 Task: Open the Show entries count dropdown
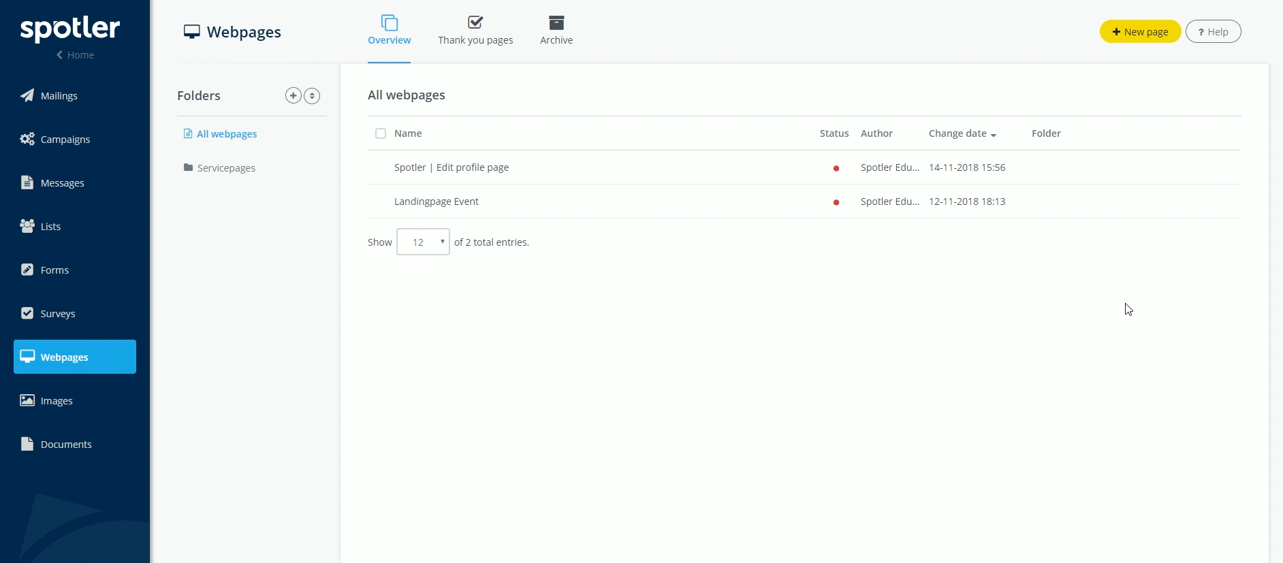[423, 242]
